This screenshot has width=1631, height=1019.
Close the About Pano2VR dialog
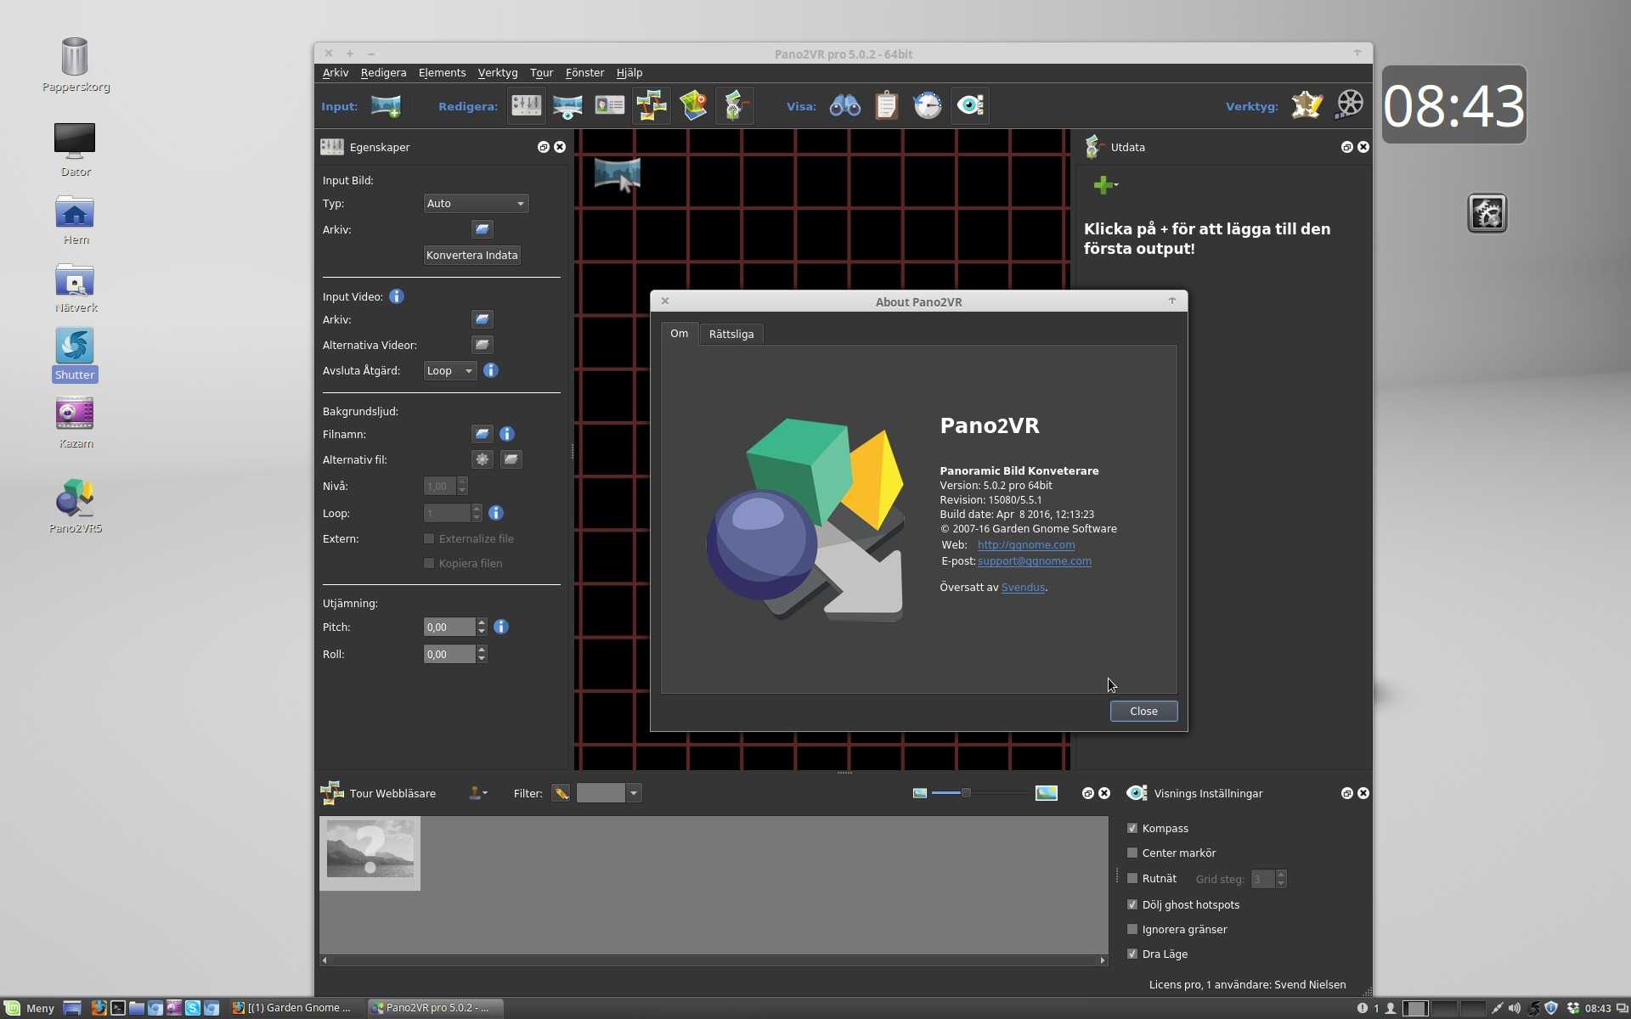(x=1143, y=712)
